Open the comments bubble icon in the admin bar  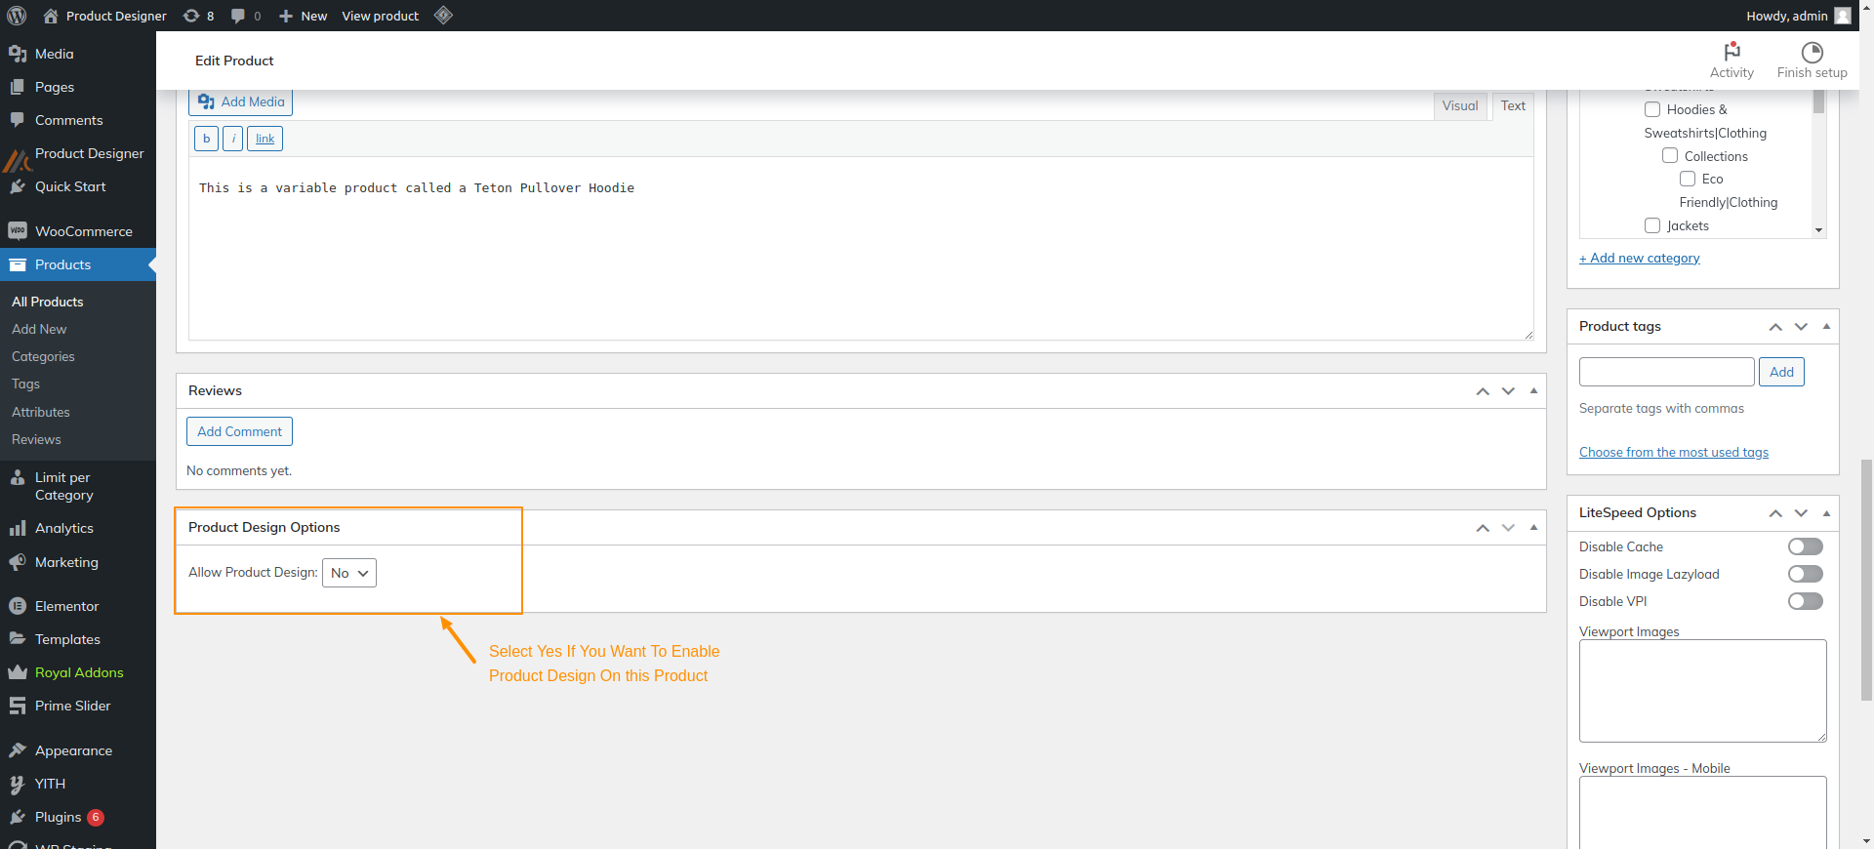[x=238, y=16]
